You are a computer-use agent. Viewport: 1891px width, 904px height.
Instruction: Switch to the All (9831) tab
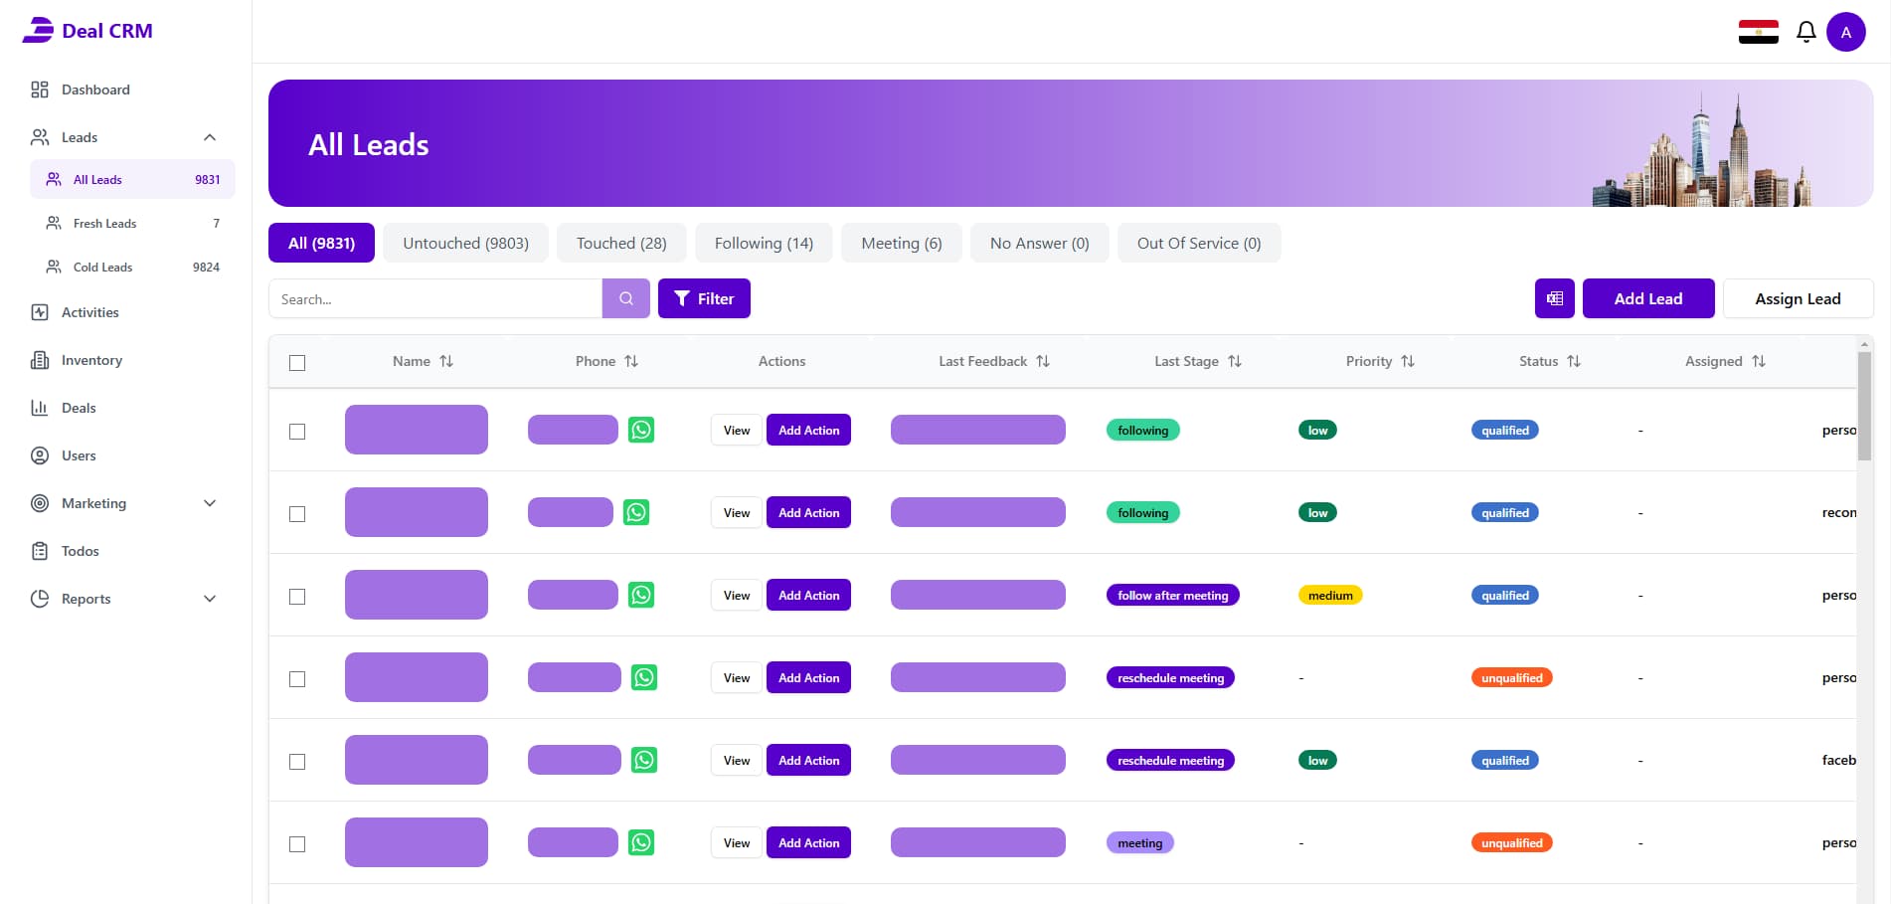321,243
